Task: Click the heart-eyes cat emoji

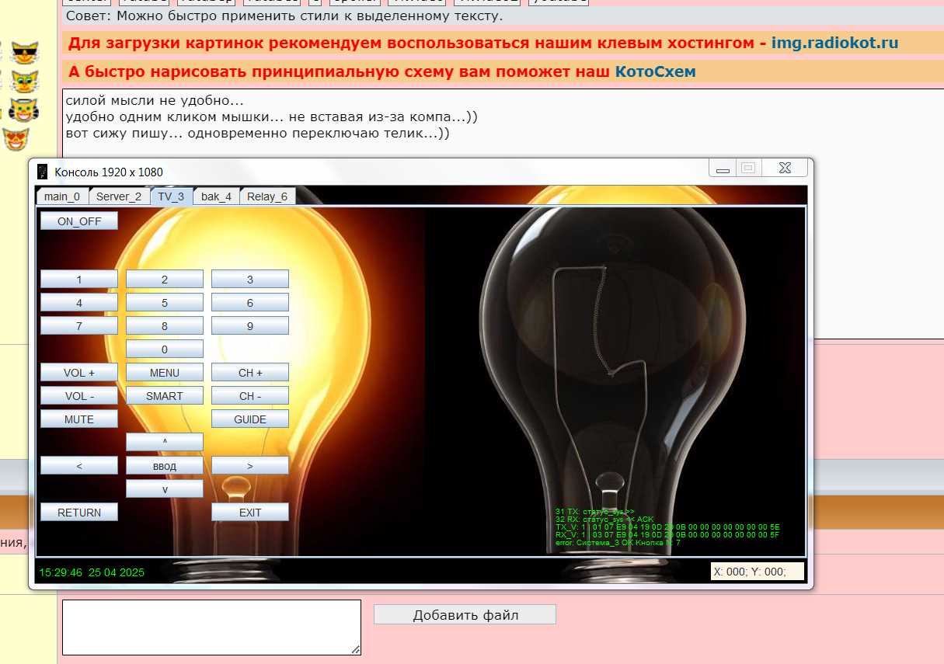Action: tap(16, 139)
